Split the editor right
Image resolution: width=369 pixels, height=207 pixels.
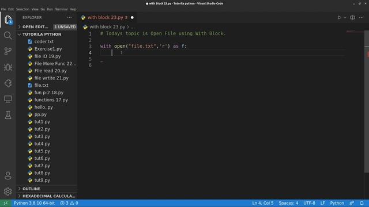coord(352,18)
